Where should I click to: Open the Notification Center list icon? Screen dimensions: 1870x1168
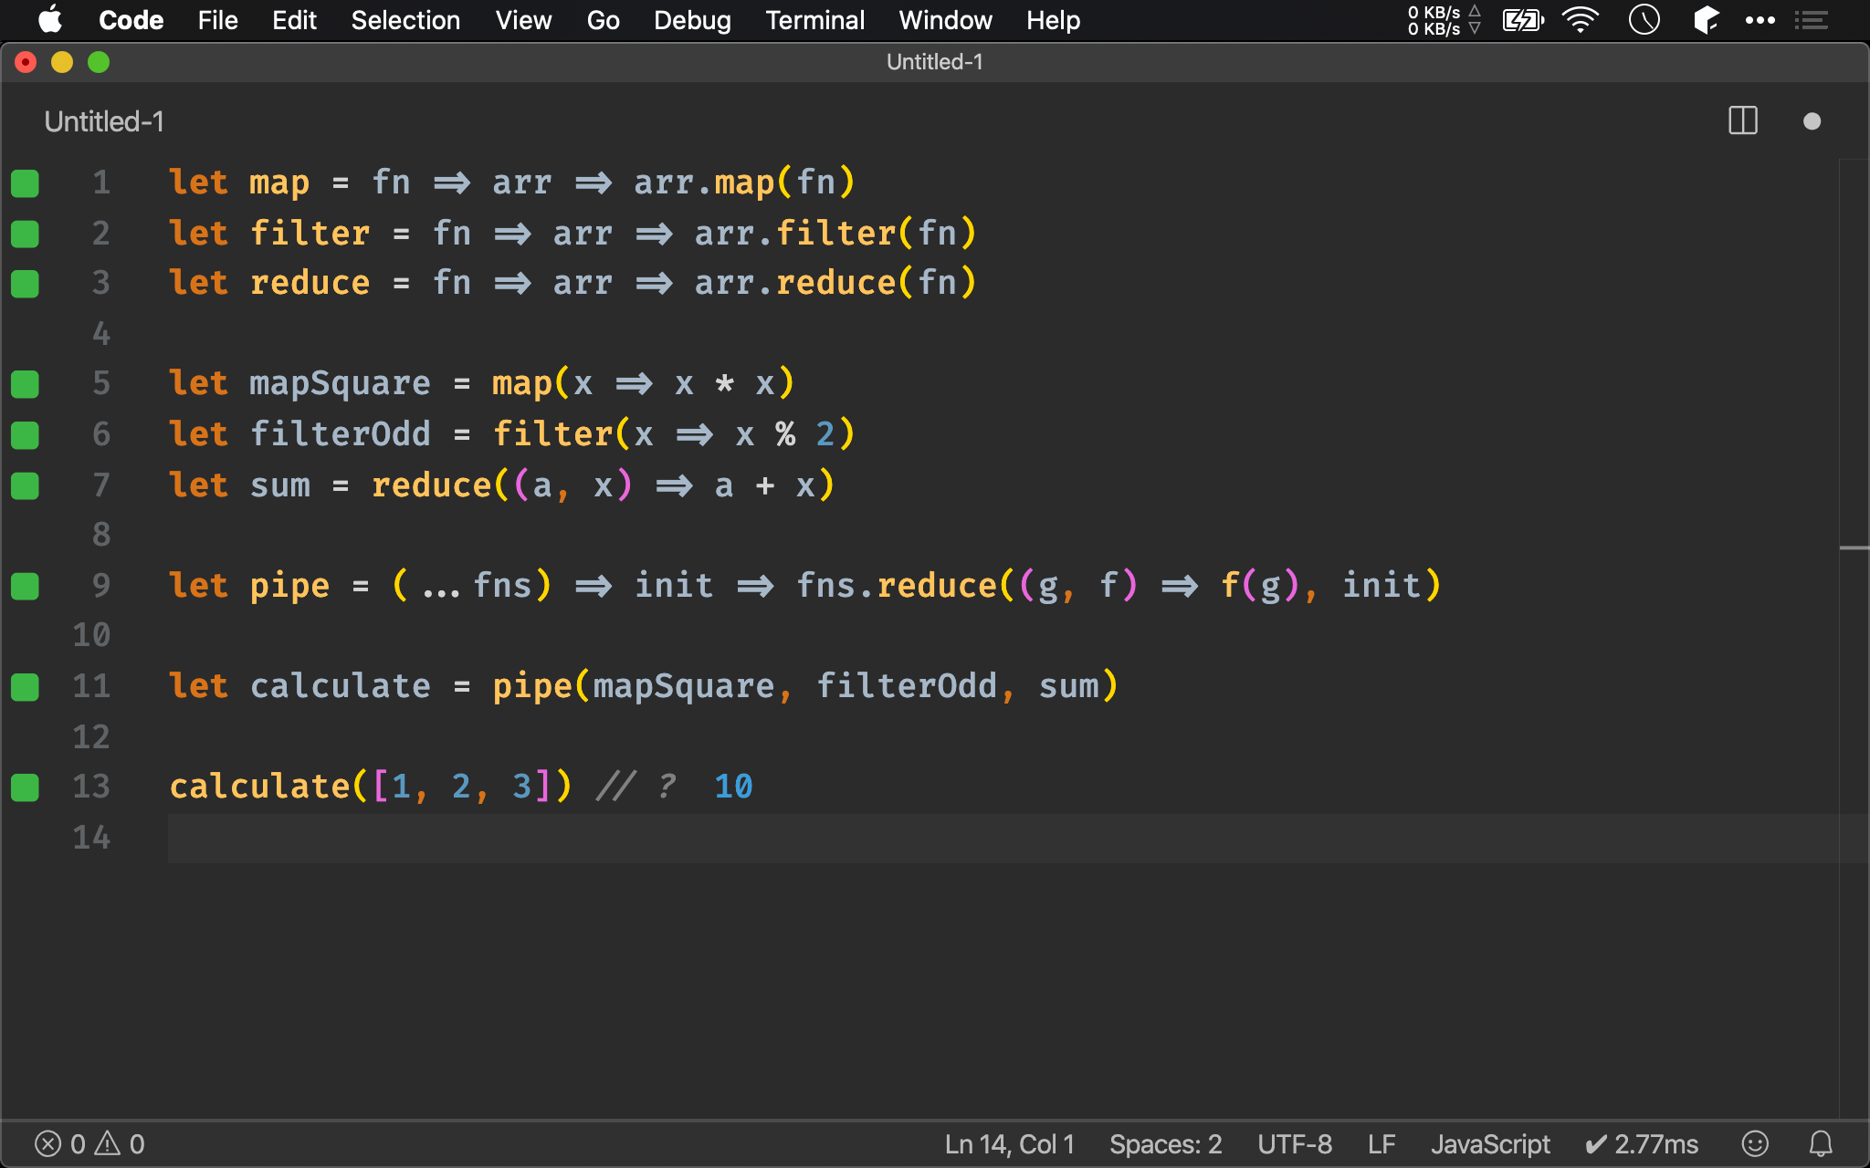(x=1811, y=20)
